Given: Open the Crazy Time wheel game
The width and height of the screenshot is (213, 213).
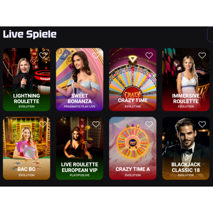Looking at the screenshot, I should tap(133, 80).
